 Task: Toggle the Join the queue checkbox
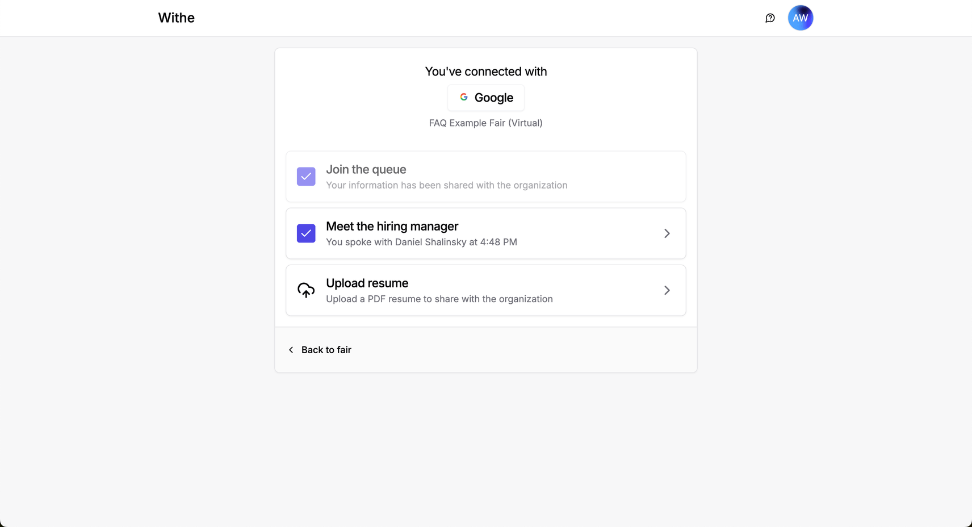(306, 177)
